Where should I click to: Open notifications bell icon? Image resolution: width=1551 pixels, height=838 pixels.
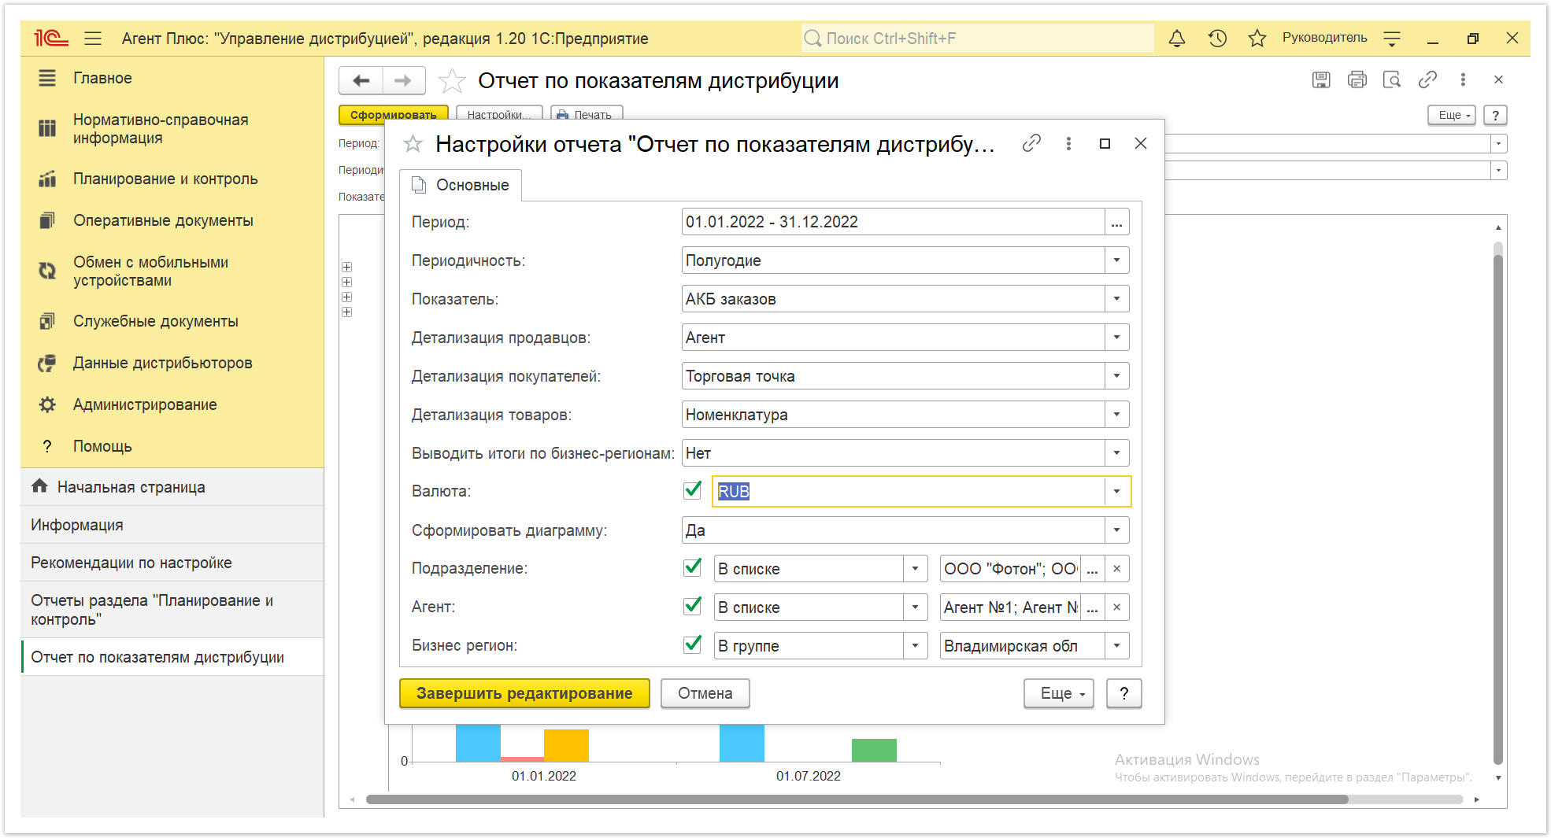[x=1177, y=38]
